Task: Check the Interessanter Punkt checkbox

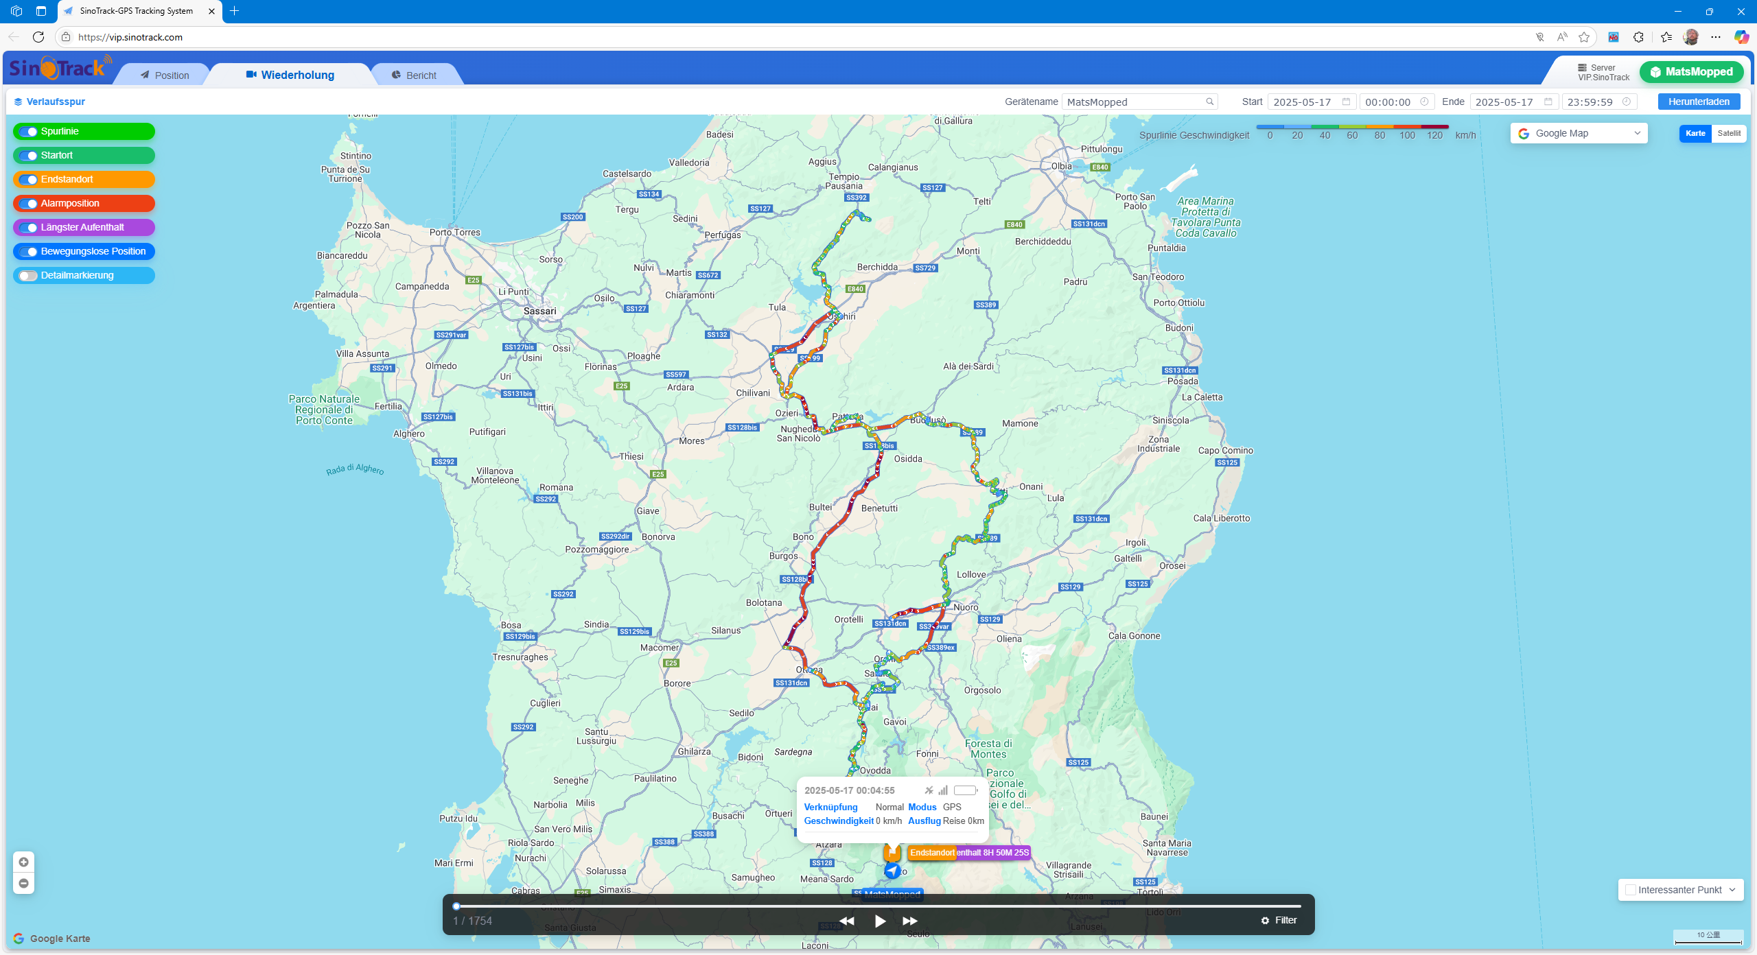Action: click(1631, 890)
